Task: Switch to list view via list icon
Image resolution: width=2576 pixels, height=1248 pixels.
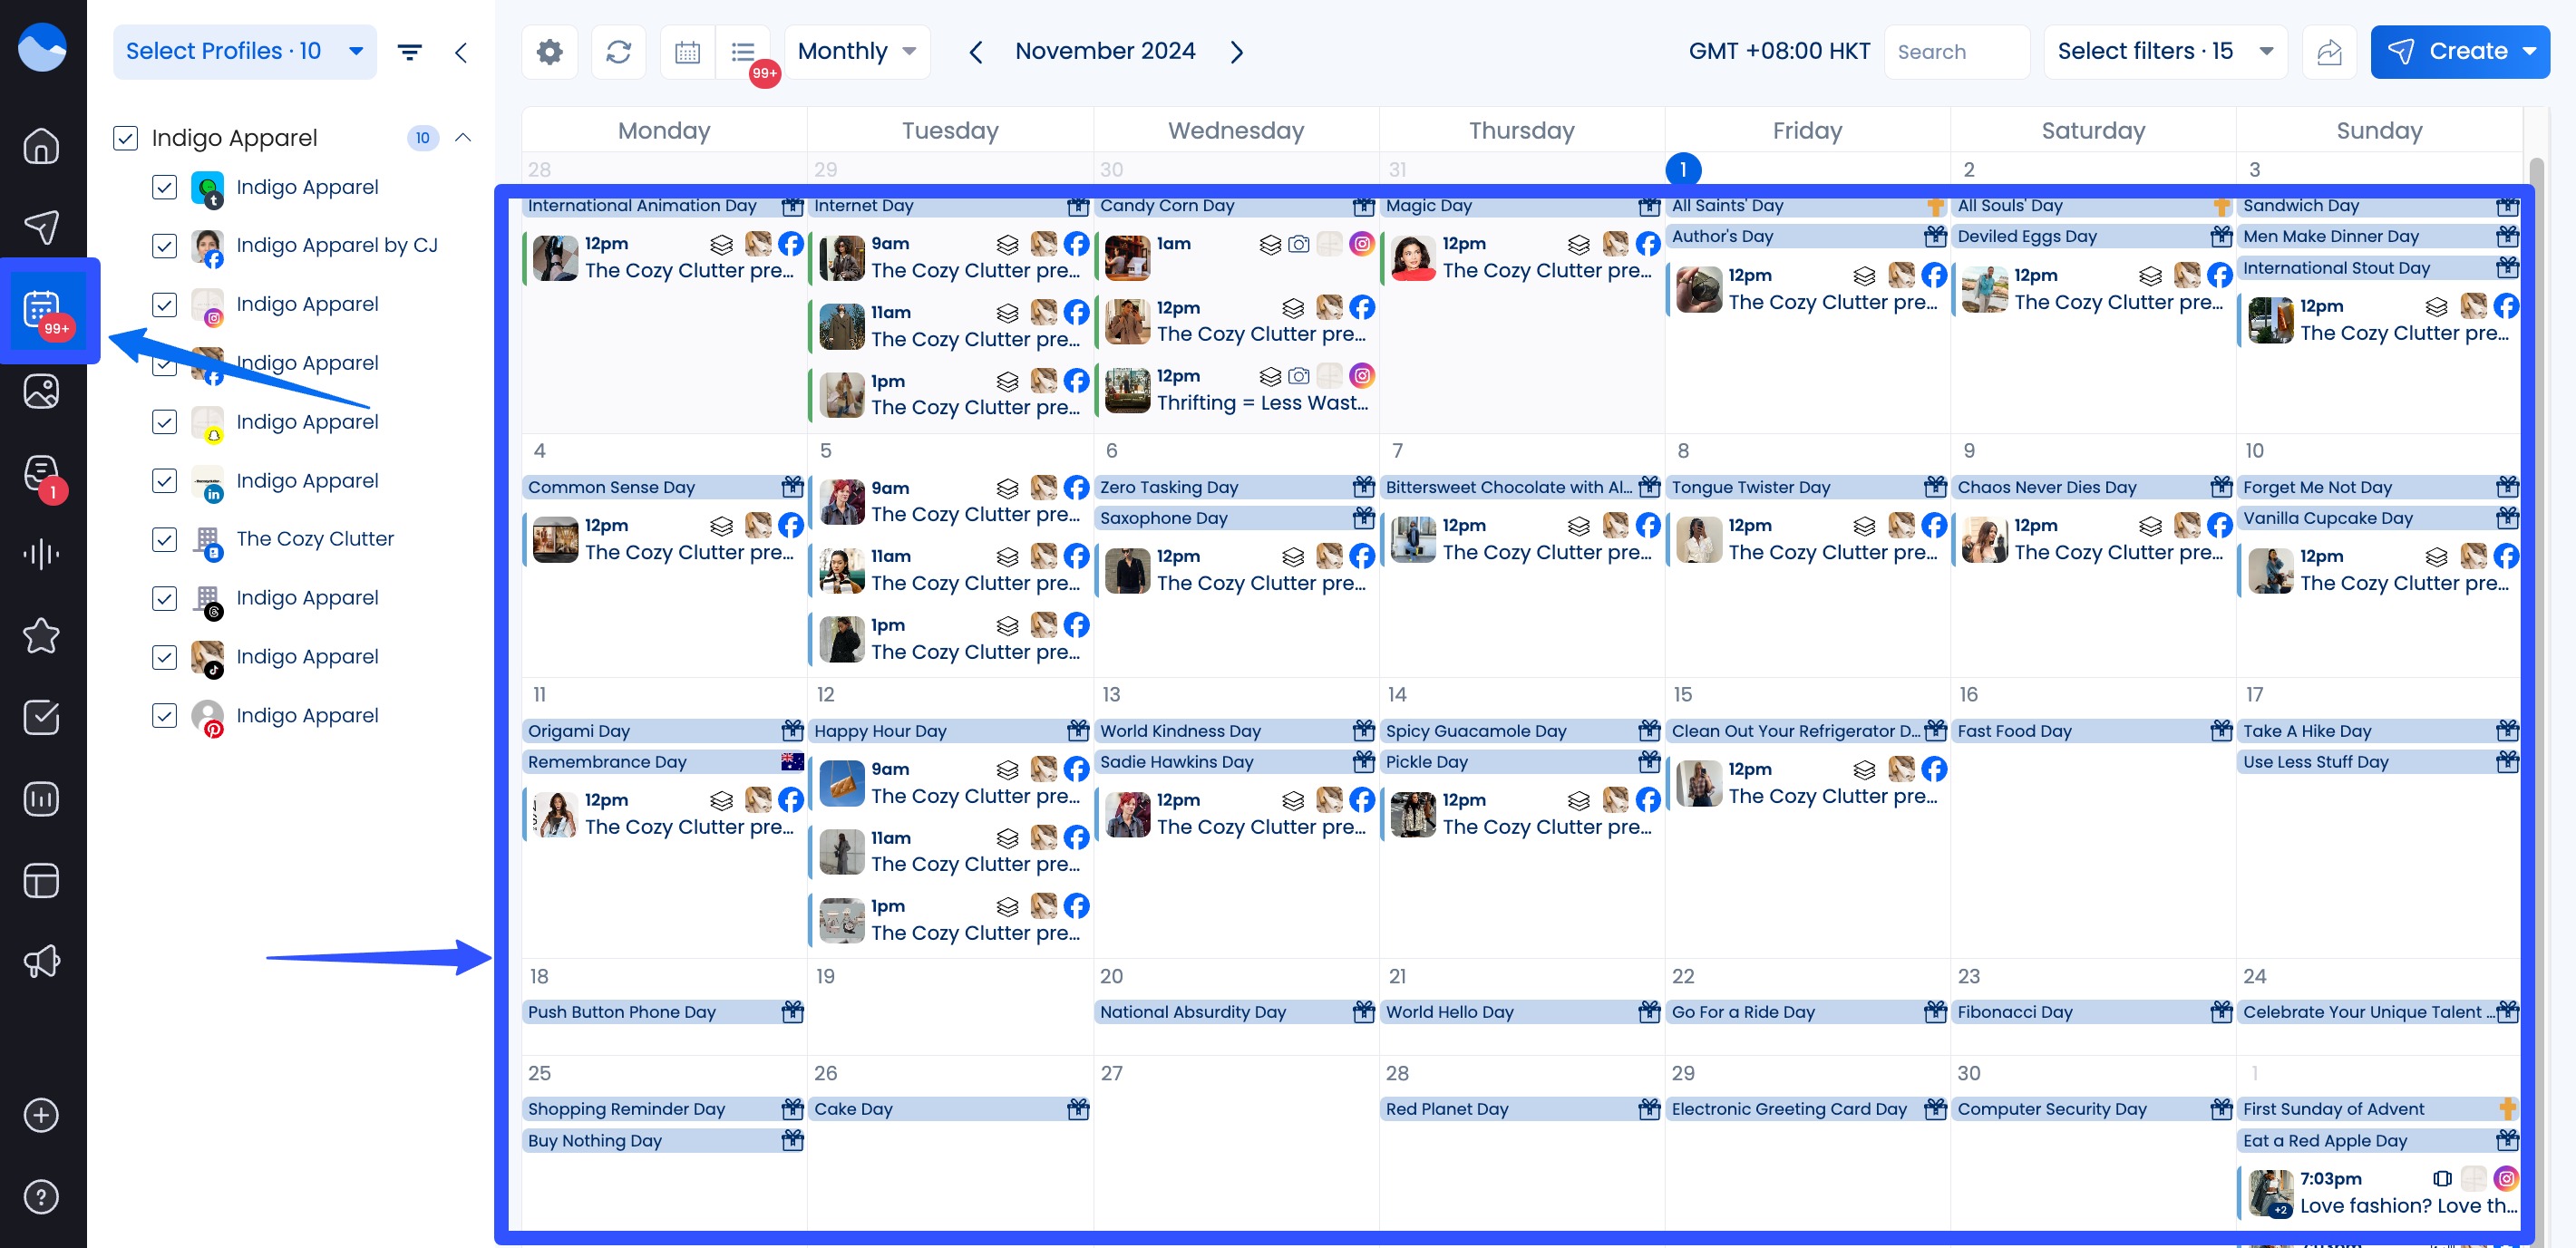Action: 742,51
